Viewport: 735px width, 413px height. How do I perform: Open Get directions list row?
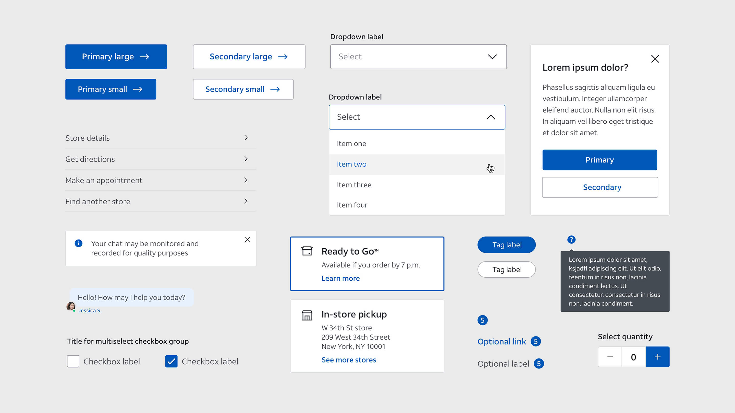[x=161, y=159]
